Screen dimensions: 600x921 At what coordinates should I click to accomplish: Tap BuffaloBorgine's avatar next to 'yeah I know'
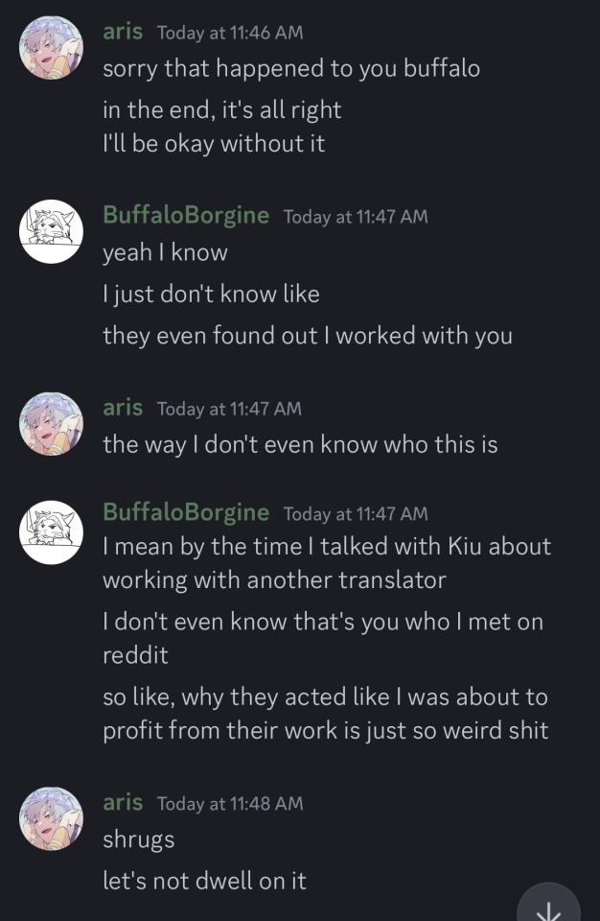[51, 231]
